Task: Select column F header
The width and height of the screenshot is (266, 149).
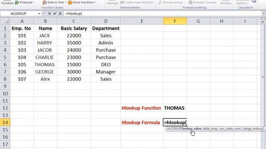Action: [175, 21]
